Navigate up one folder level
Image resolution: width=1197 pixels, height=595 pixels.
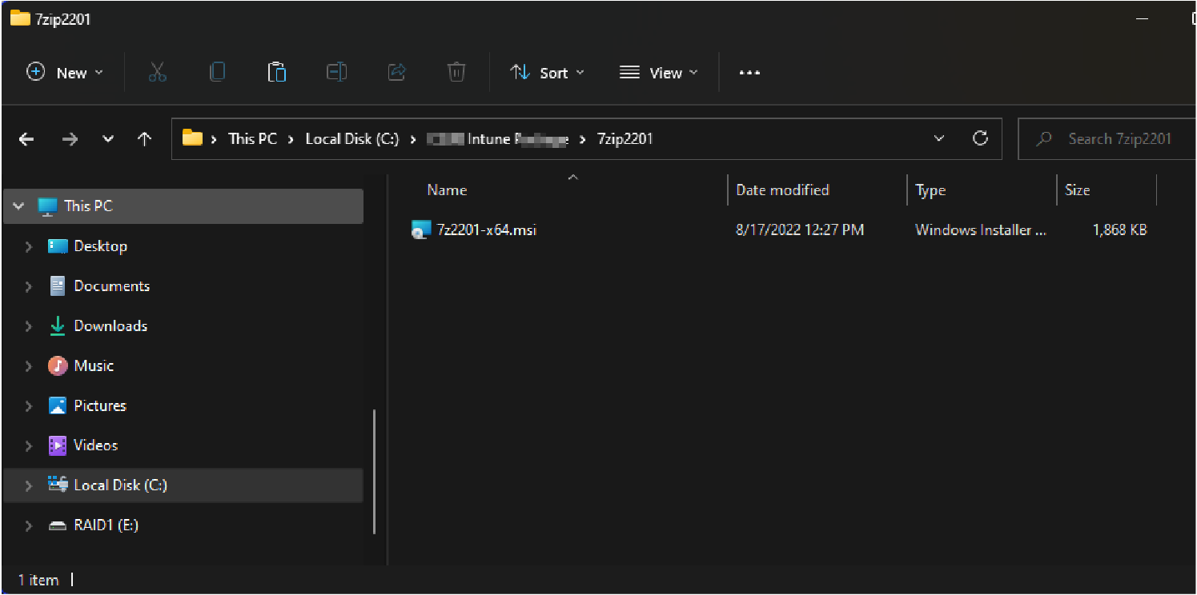pos(144,138)
